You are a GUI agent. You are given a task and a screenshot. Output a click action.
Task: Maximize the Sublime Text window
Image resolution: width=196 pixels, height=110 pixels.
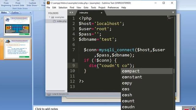[x=164, y=3]
